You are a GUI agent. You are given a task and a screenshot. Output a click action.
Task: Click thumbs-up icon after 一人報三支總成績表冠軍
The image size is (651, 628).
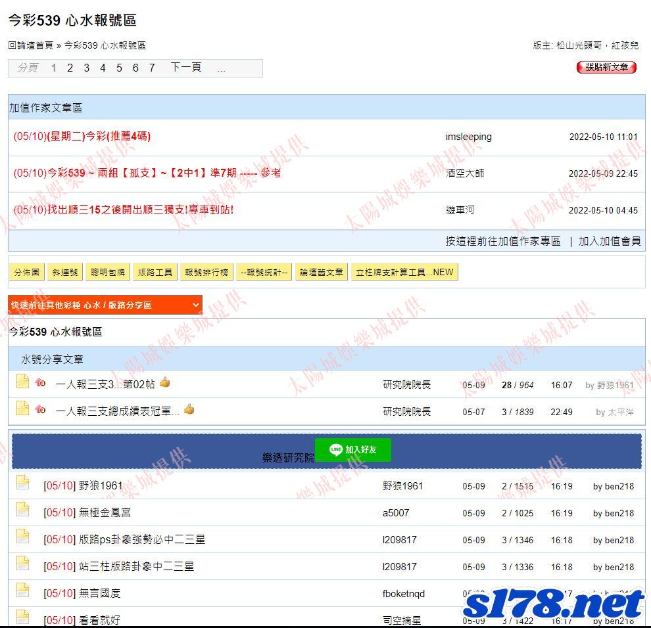pyautogui.click(x=189, y=409)
